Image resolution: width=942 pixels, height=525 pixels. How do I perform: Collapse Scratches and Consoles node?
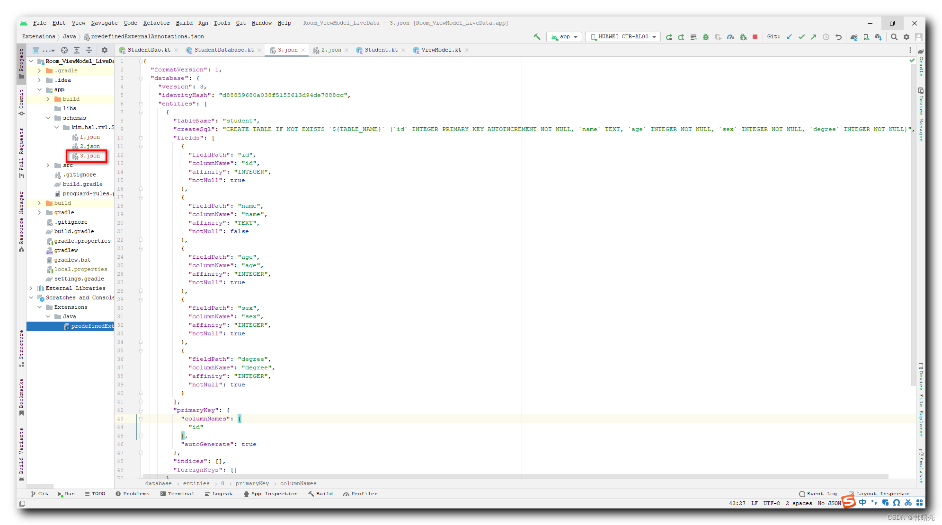coord(31,297)
